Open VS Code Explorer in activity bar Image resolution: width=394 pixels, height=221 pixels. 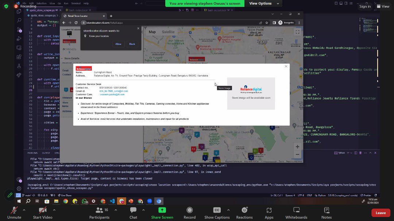click(19, 12)
